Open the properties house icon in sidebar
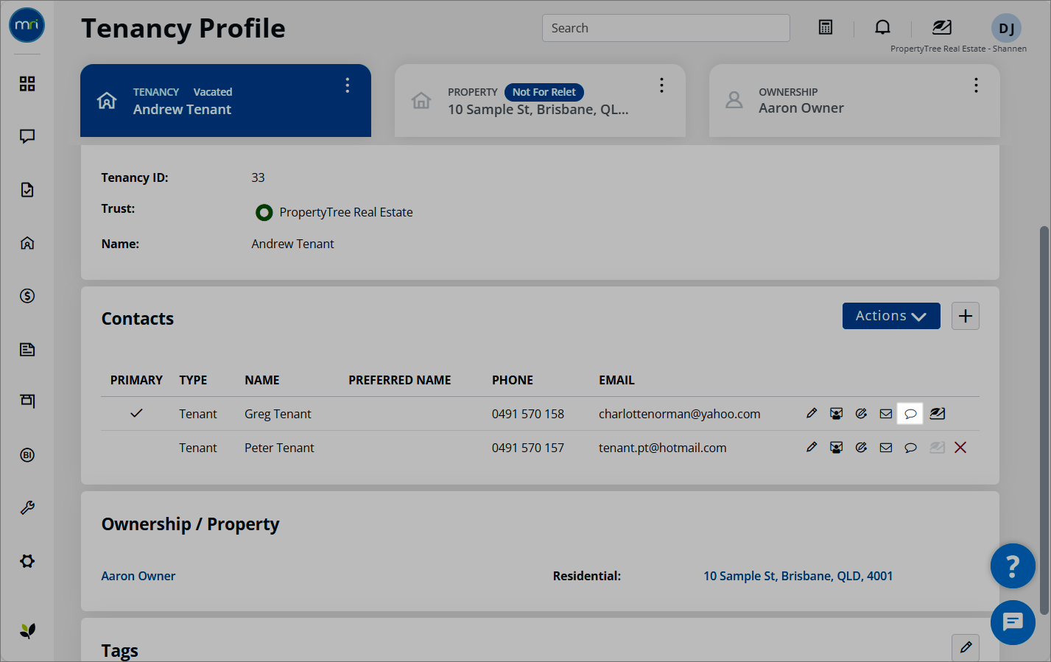Viewport: 1051px width, 662px height. click(27, 243)
